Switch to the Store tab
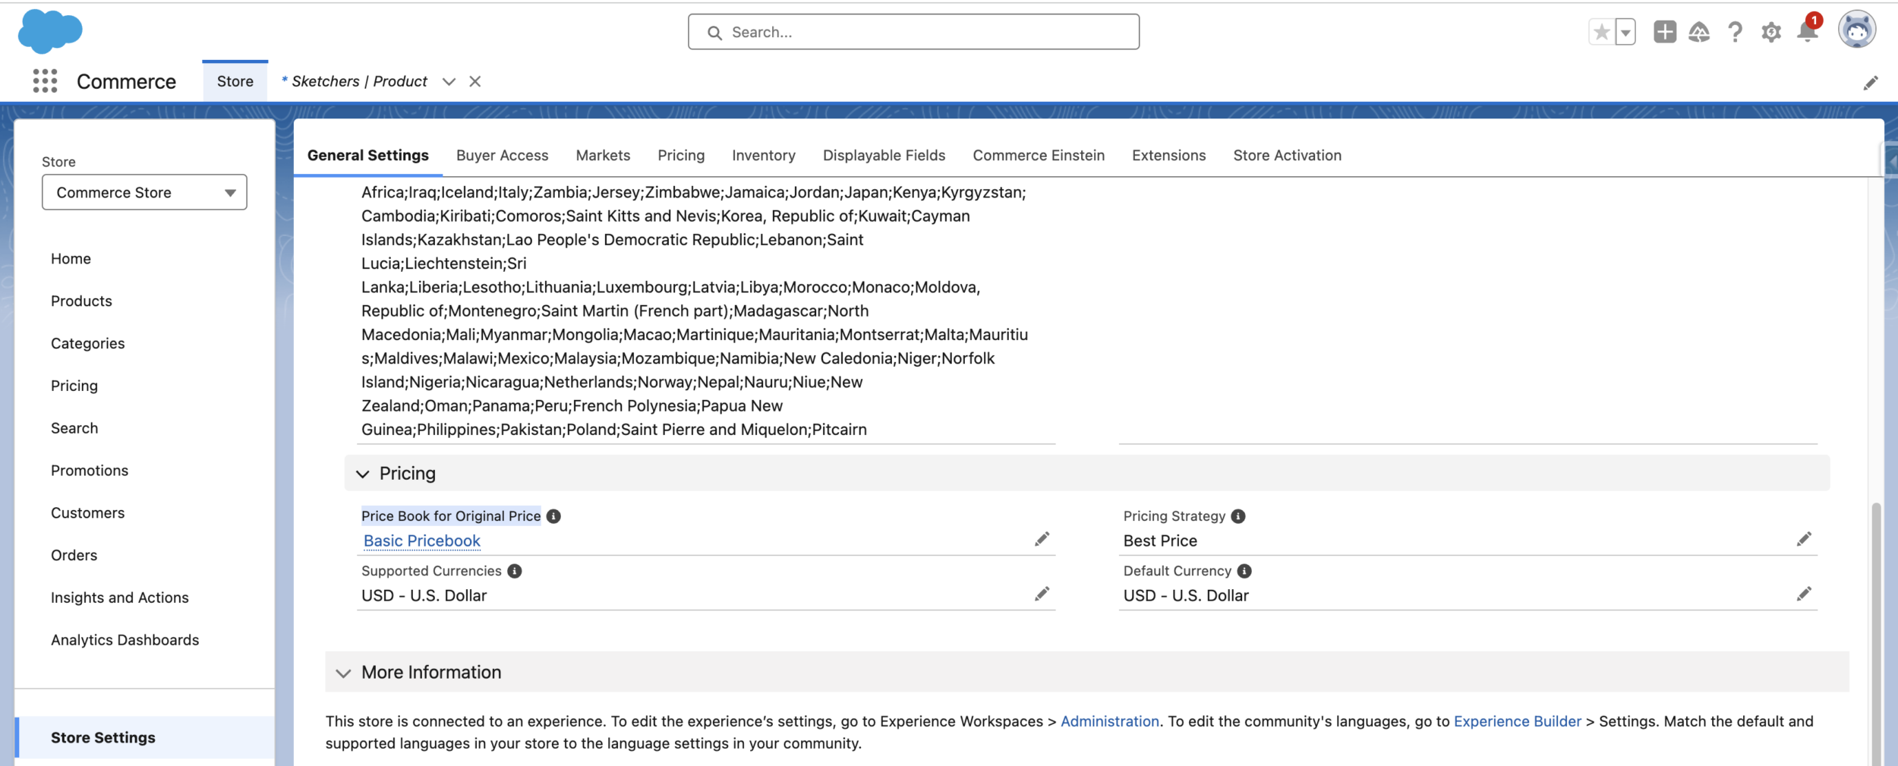The image size is (1898, 766). pos(235,81)
